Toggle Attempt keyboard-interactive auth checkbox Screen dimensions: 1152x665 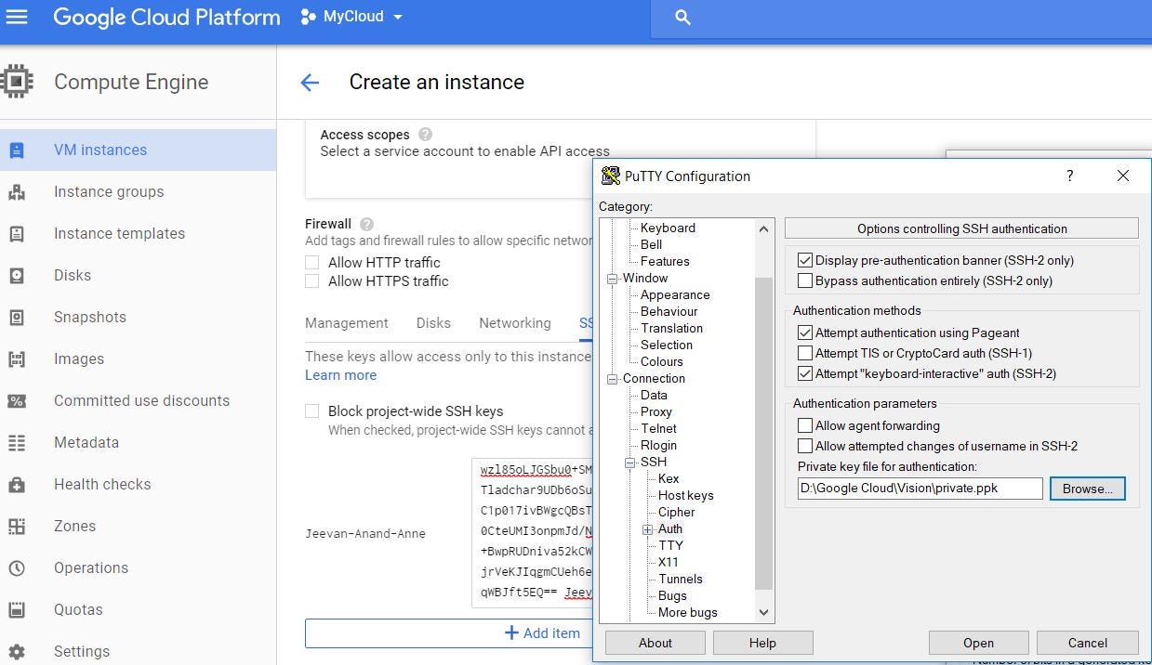[x=805, y=373]
